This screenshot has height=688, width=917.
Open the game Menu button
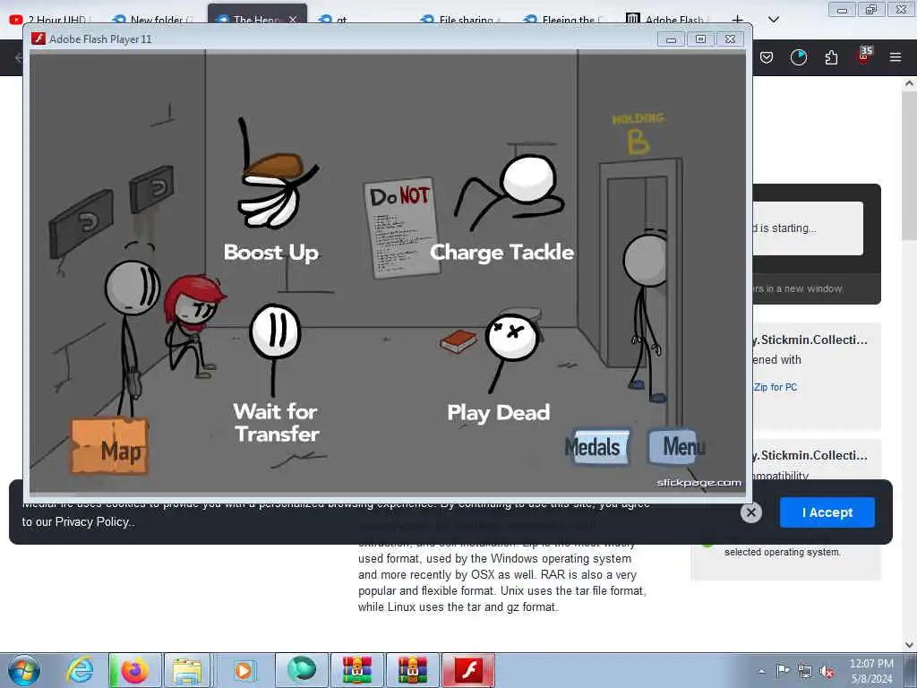tap(677, 446)
